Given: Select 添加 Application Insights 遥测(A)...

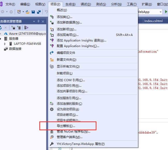Looking at the screenshot, I should click(93, 40).
